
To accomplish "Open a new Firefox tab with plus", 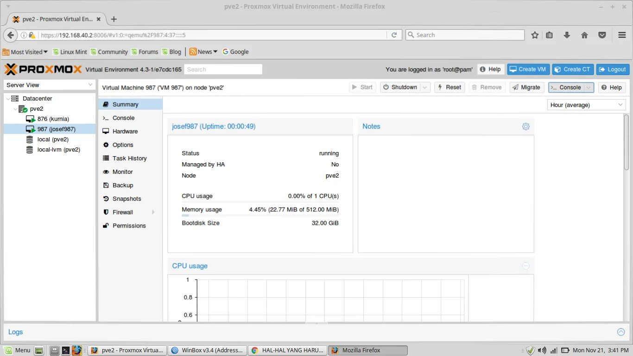I will click(114, 19).
